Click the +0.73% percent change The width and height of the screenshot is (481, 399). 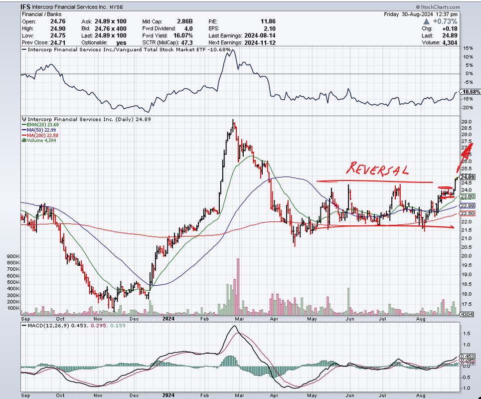445,21
